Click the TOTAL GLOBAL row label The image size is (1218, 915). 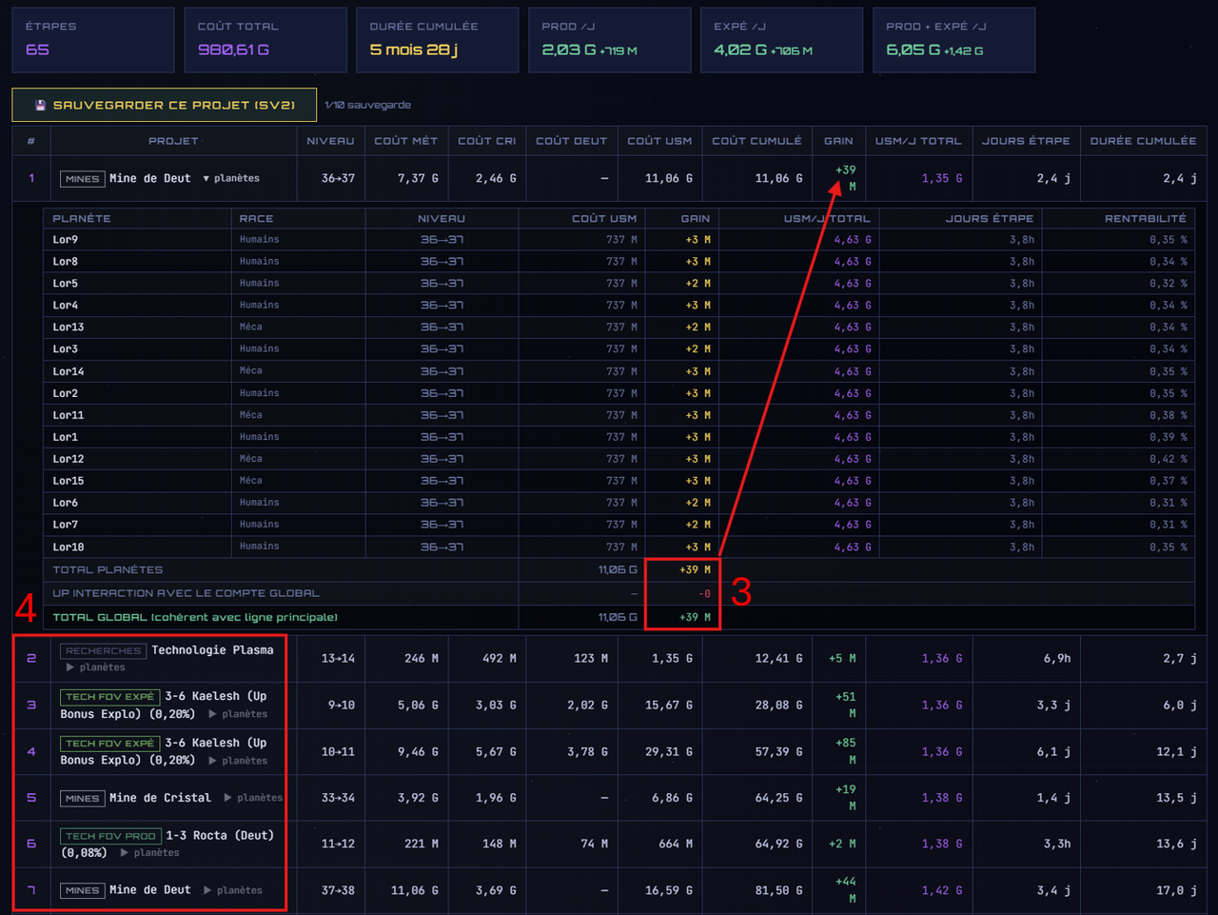click(195, 618)
